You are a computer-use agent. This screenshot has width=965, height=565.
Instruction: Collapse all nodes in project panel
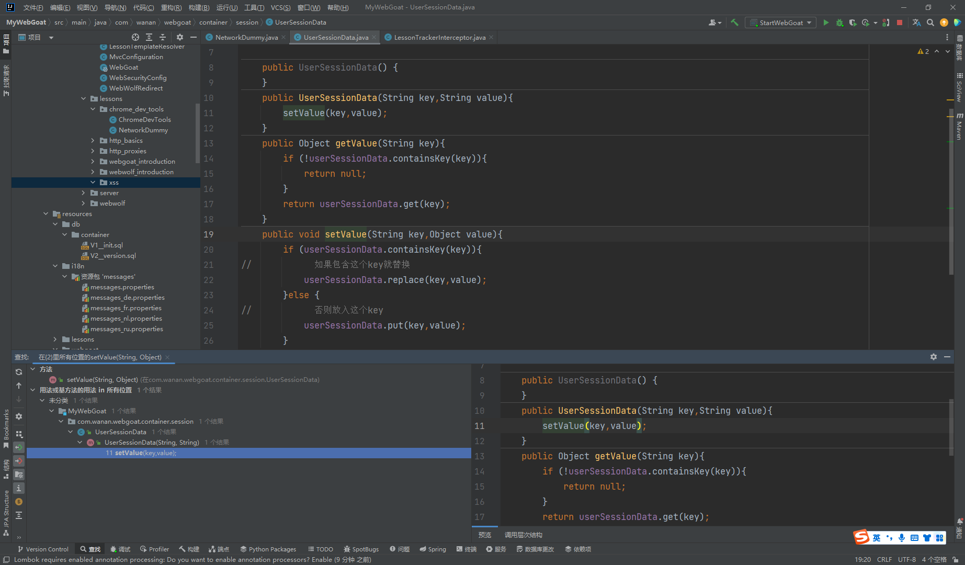tap(163, 37)
